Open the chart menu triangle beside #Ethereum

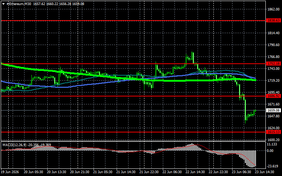pos(3,4)
